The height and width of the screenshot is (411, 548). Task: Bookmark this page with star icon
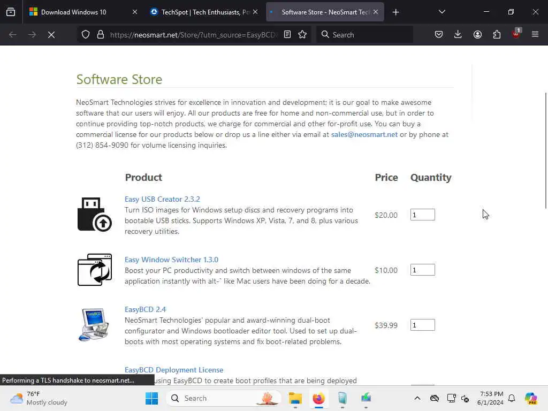pyautogui.click(x=302, y=34)
